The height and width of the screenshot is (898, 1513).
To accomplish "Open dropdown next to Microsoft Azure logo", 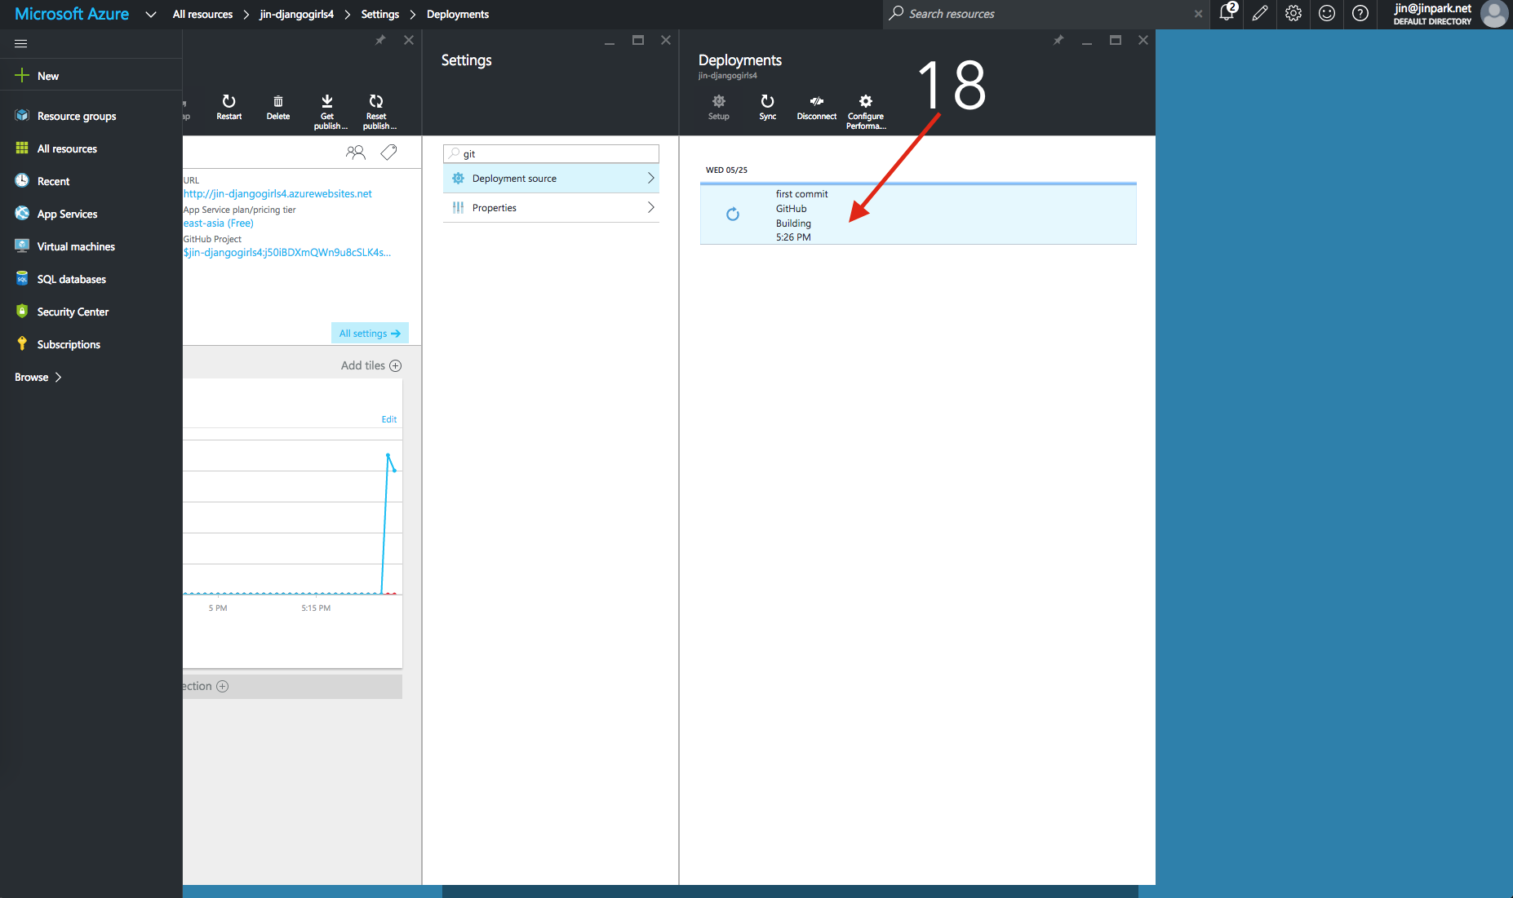I will pyautogui.click(x=151, y=14).
